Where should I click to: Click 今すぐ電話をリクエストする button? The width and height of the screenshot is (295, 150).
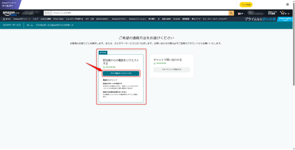[x=121, y=73]
